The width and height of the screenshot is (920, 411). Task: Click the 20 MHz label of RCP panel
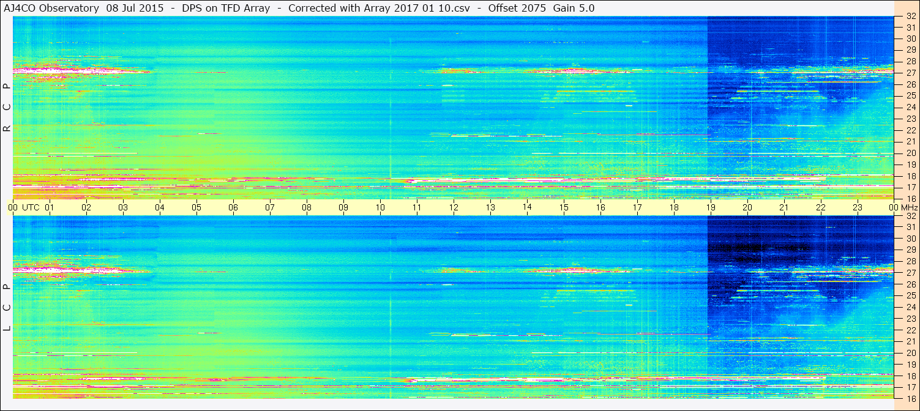[911, 153]
